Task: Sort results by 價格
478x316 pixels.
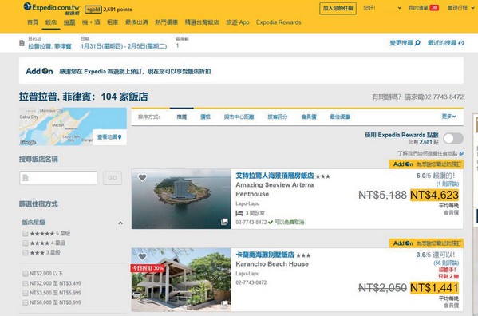Action: click(205, 117)
